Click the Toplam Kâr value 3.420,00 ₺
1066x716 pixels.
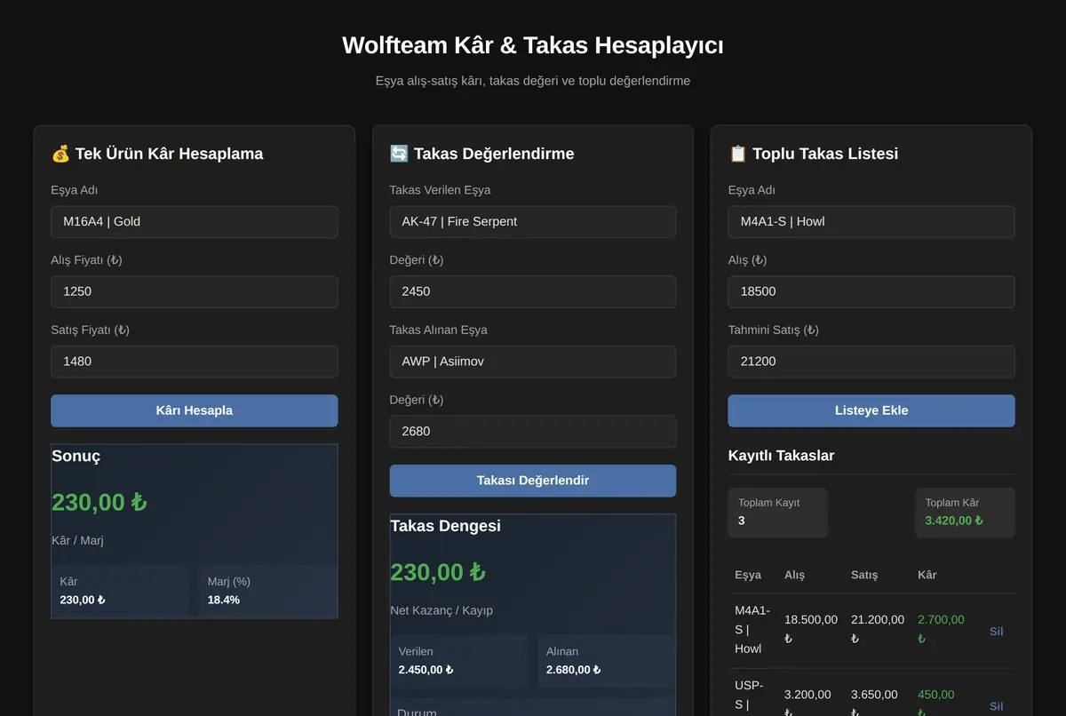pyautogui.click(x=954, y=521)
